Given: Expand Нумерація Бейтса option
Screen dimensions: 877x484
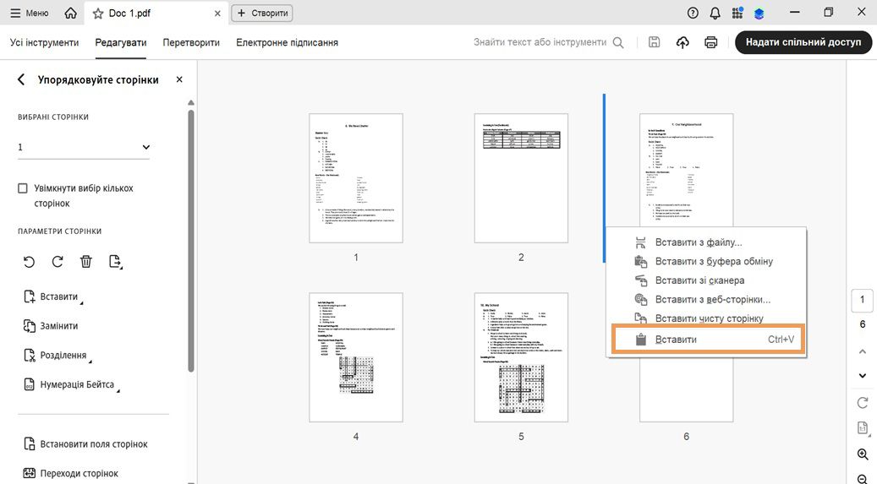Looking at the screenshot, I should (71, 384).
